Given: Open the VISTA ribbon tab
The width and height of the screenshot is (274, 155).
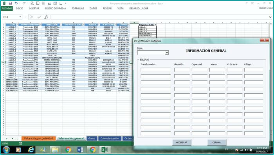Looking at the screenshot, I should pyautogui.click(x=121, y=8).
